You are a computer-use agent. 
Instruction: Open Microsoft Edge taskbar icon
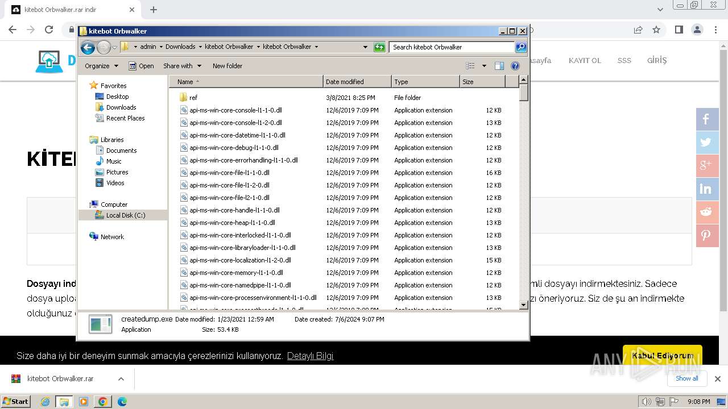(122, 402)
